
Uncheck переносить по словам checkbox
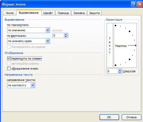9,58
